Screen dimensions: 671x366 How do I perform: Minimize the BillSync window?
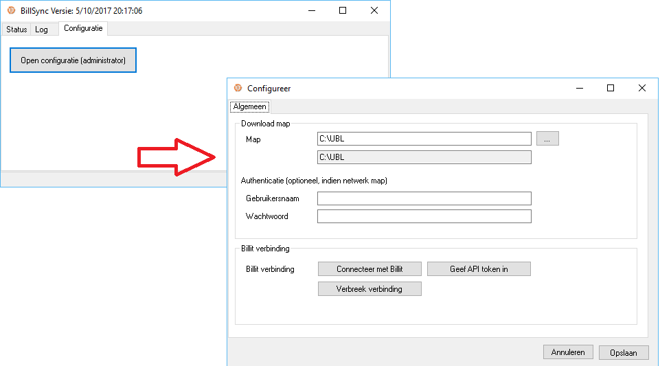click(x=312, y=11)
